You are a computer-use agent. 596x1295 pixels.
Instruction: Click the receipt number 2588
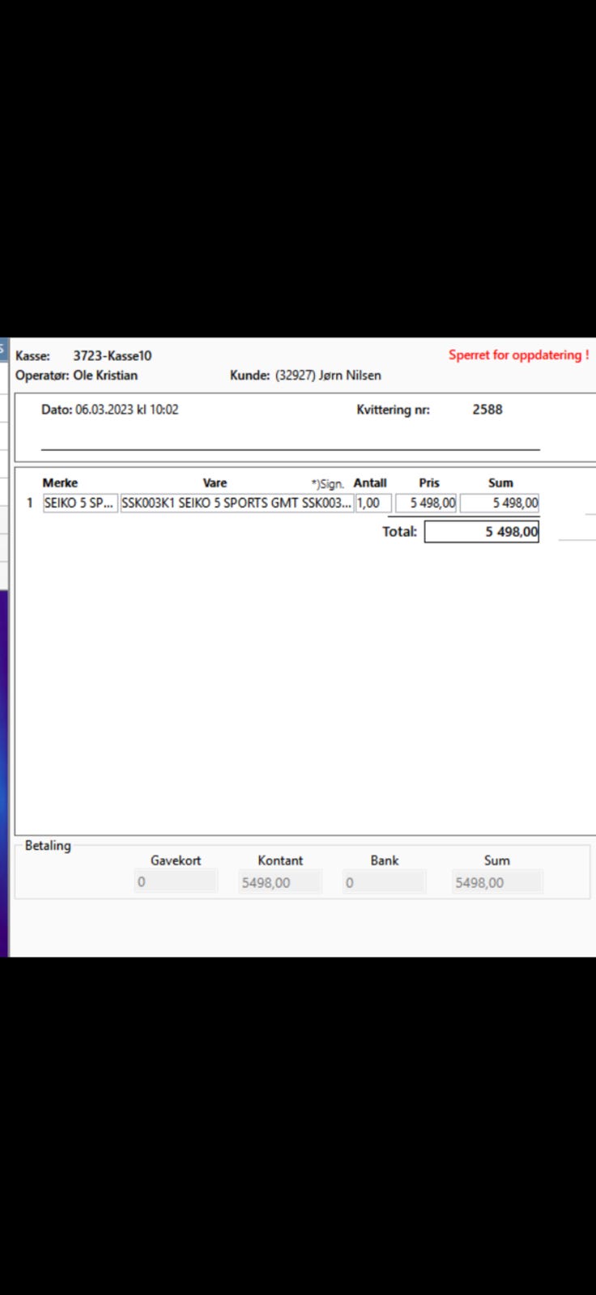(487, 410)
